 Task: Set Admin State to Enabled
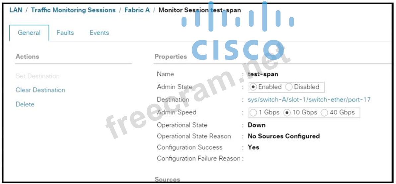click(254, 87)
